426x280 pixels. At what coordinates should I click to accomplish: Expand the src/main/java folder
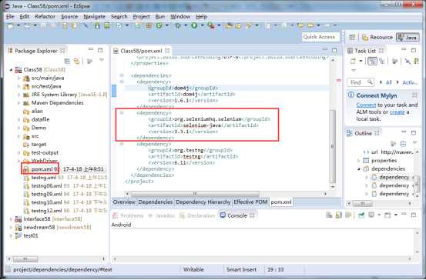coord(18,78)
